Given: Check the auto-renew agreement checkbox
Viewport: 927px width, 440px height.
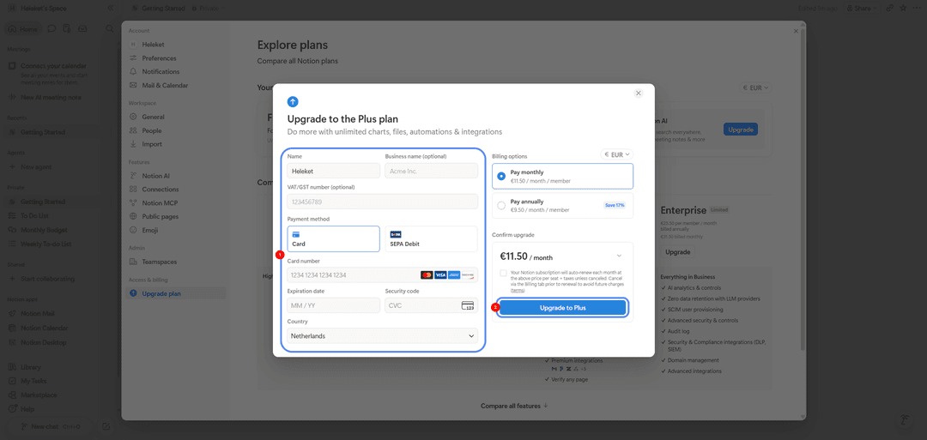Looking at the screenshot, I should pos(503,273).
